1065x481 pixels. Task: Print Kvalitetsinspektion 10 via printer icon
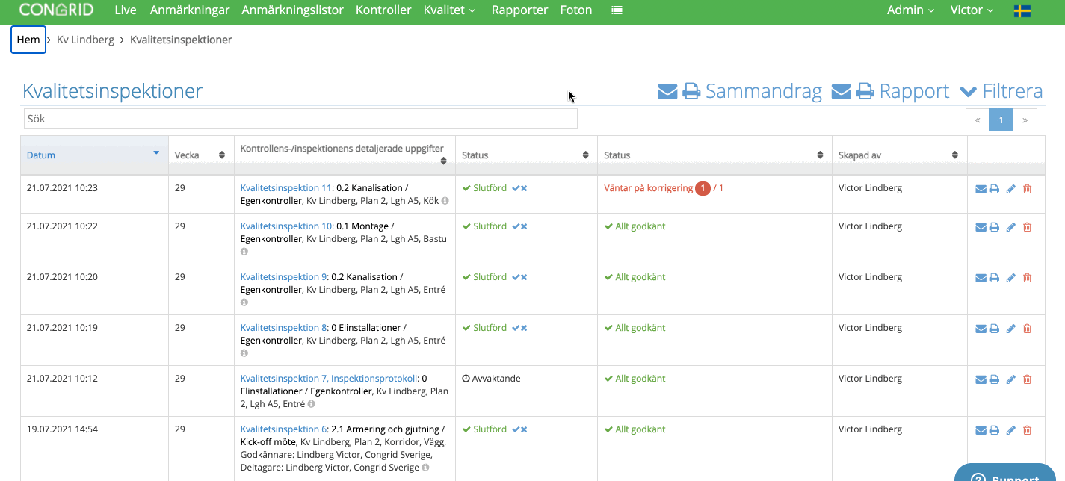[994, 227]
